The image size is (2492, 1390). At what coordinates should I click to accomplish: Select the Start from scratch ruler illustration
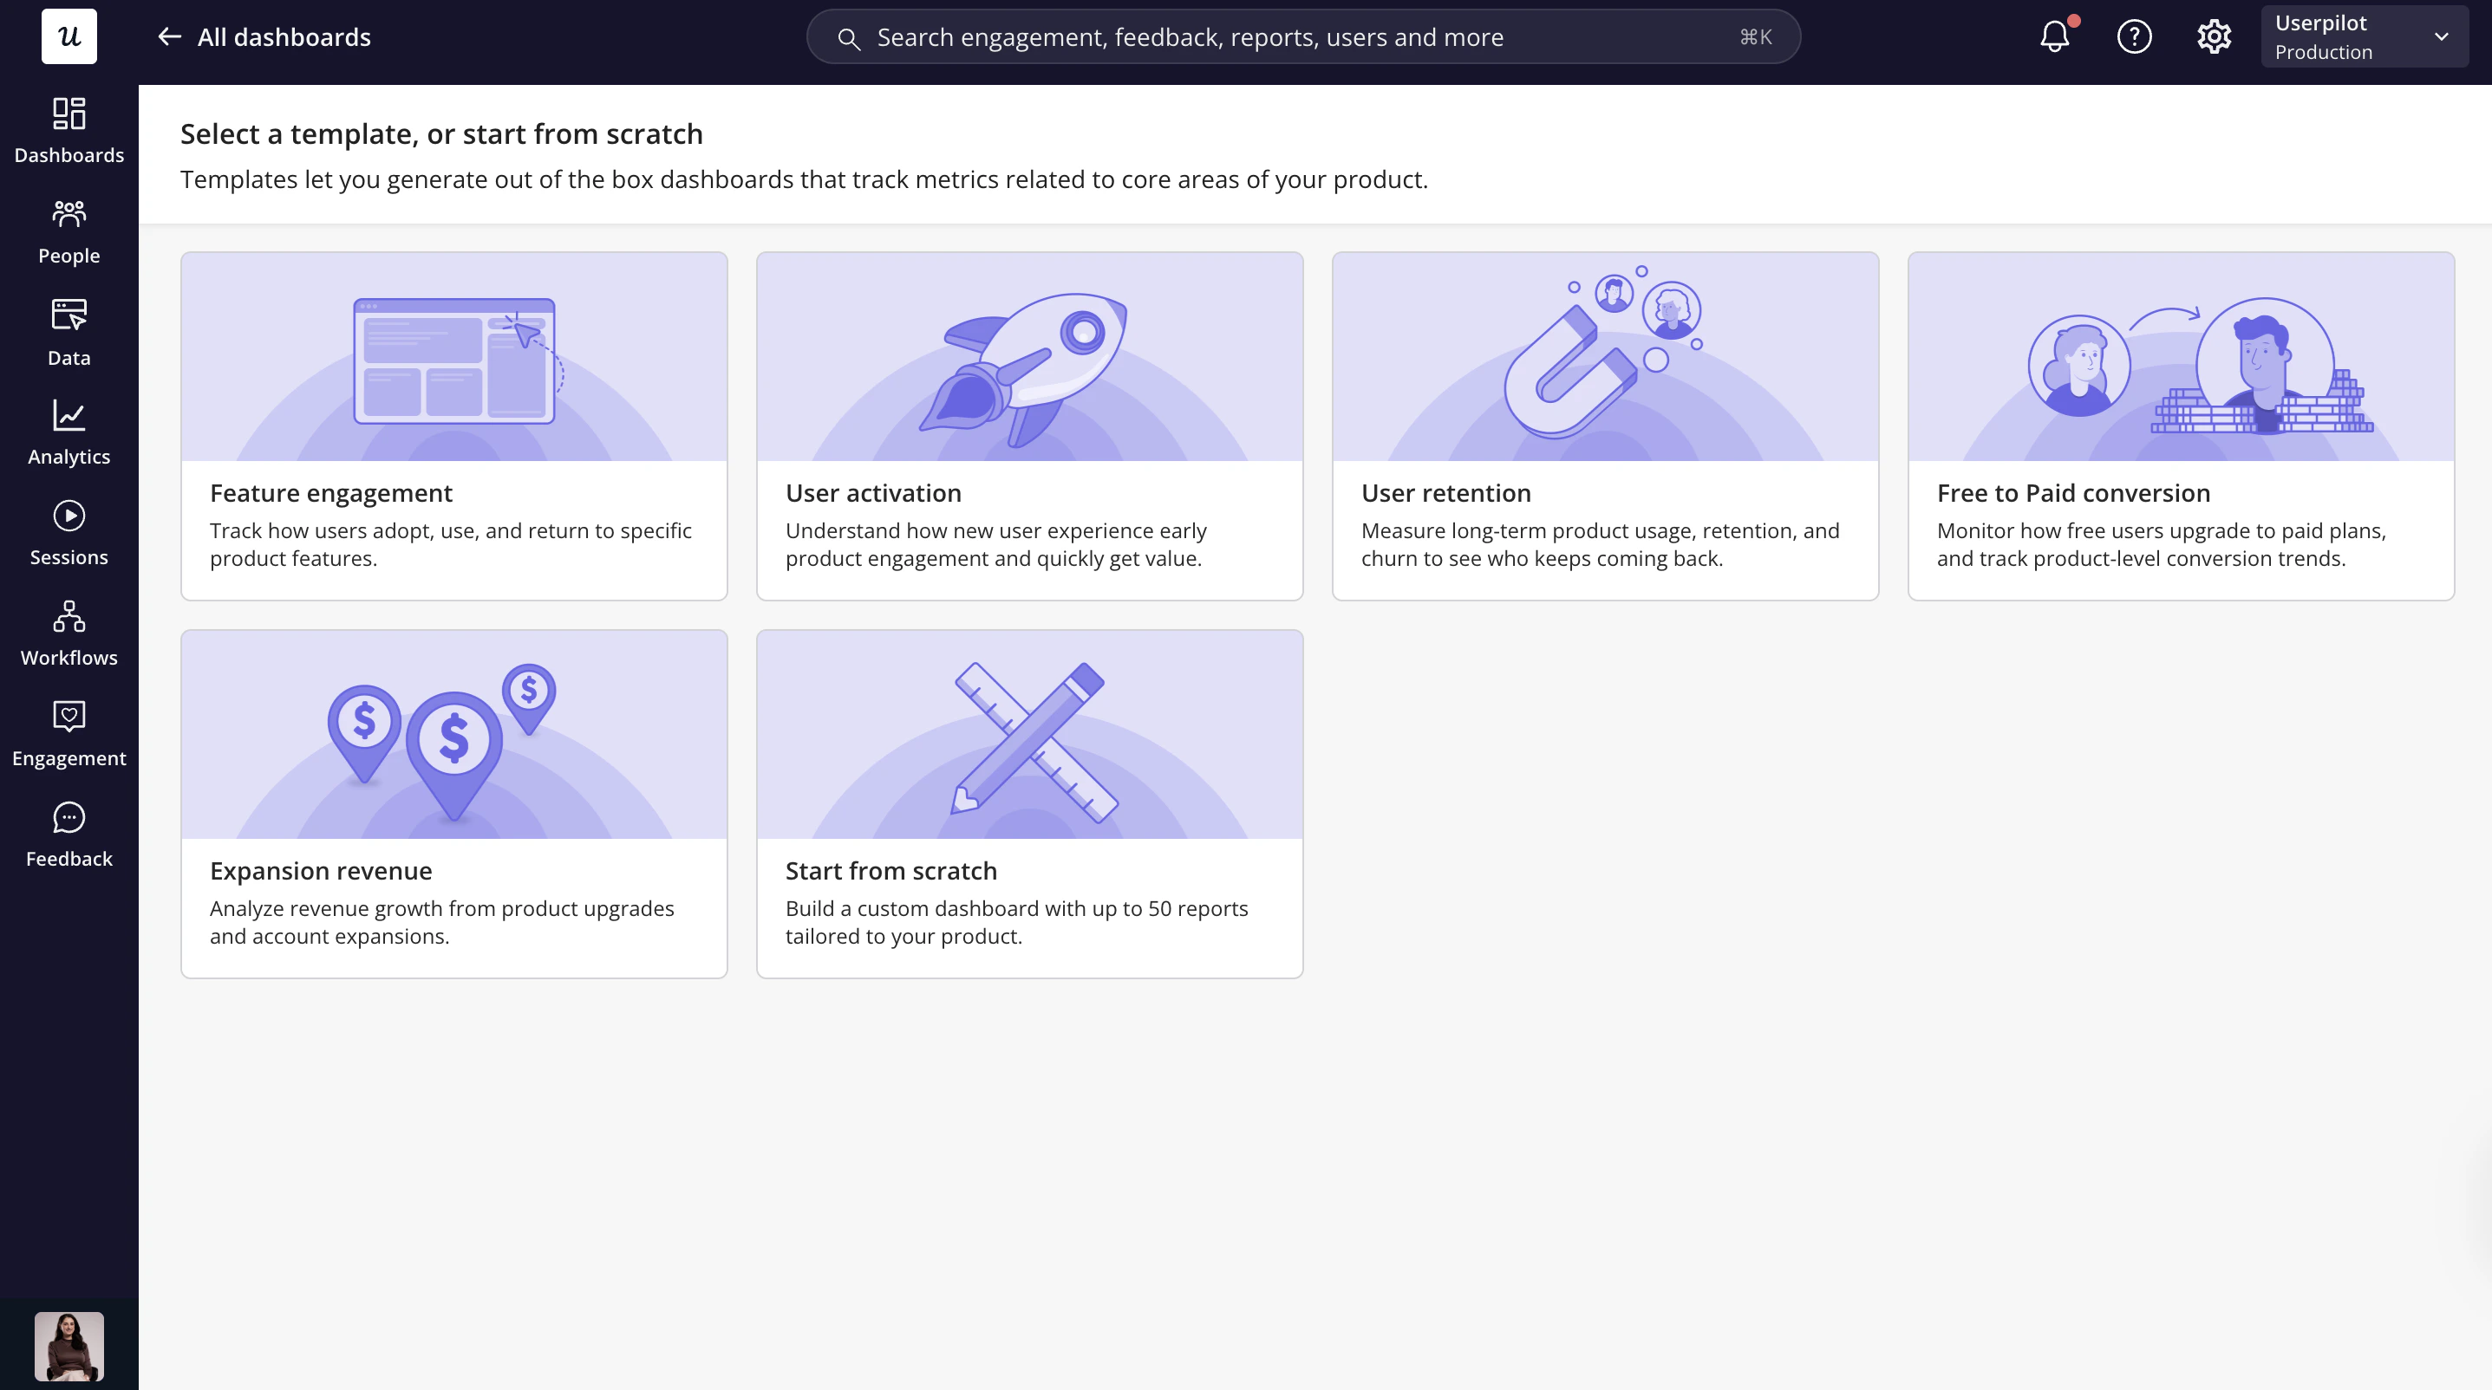tap(1029, 735)
